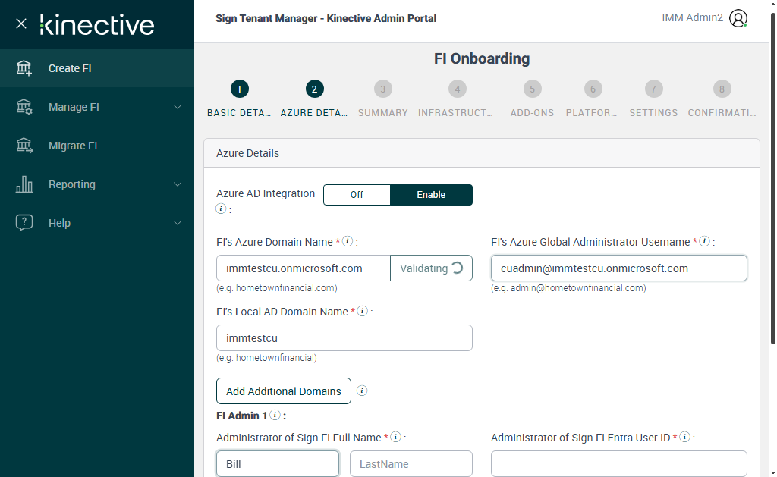Viewport: 777px width, 477px height.
Task: Focus the Global Administrator Username field
Action: tap(619, 268)
